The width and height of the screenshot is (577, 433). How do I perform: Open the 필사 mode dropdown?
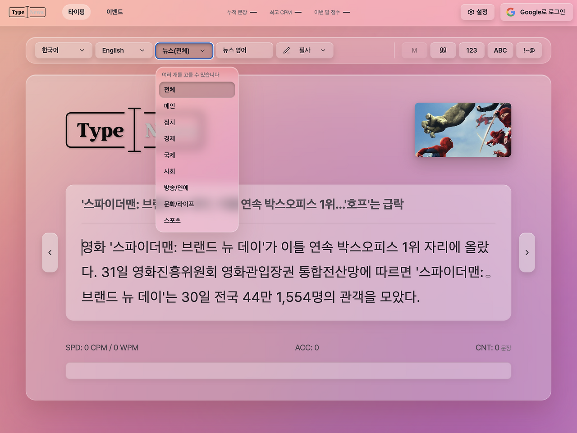point(305,50)
